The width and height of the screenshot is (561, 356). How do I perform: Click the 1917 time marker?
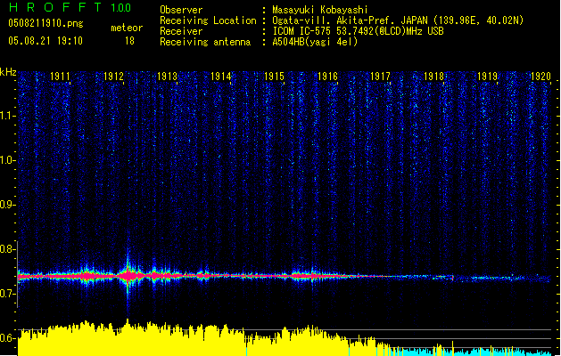(380, 77)
